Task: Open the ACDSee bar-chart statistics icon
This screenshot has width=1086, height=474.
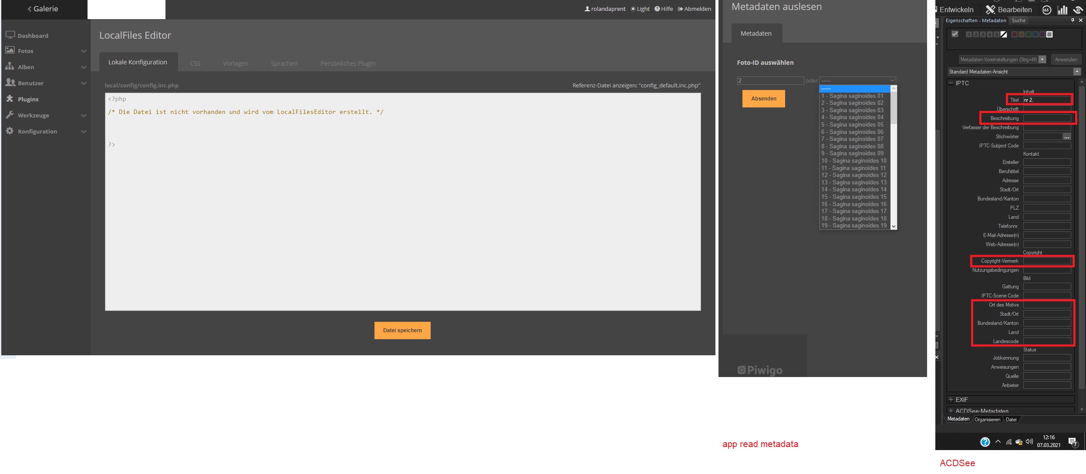Action: coord(1062,10)
